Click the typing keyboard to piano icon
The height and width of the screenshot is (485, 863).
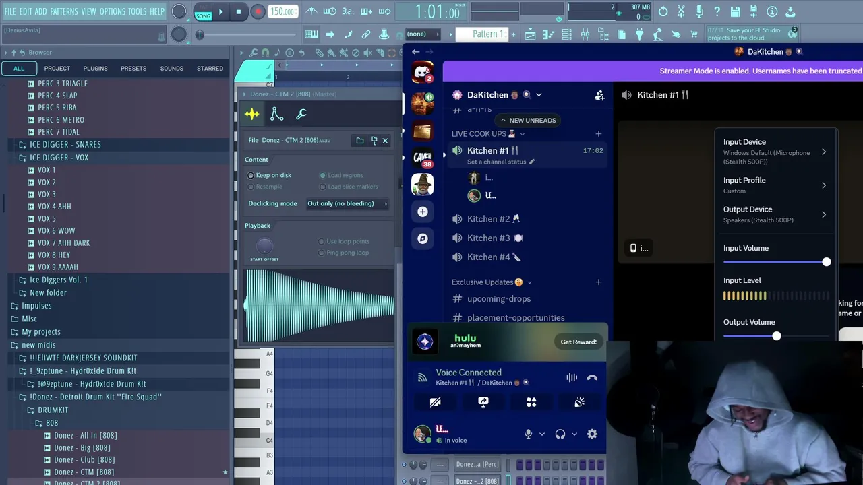coord(311,34)
